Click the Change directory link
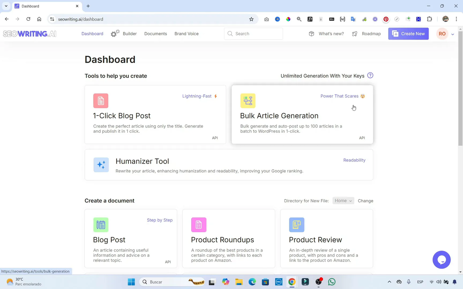This screenshot has width=463, height=289. coord(365,201)
